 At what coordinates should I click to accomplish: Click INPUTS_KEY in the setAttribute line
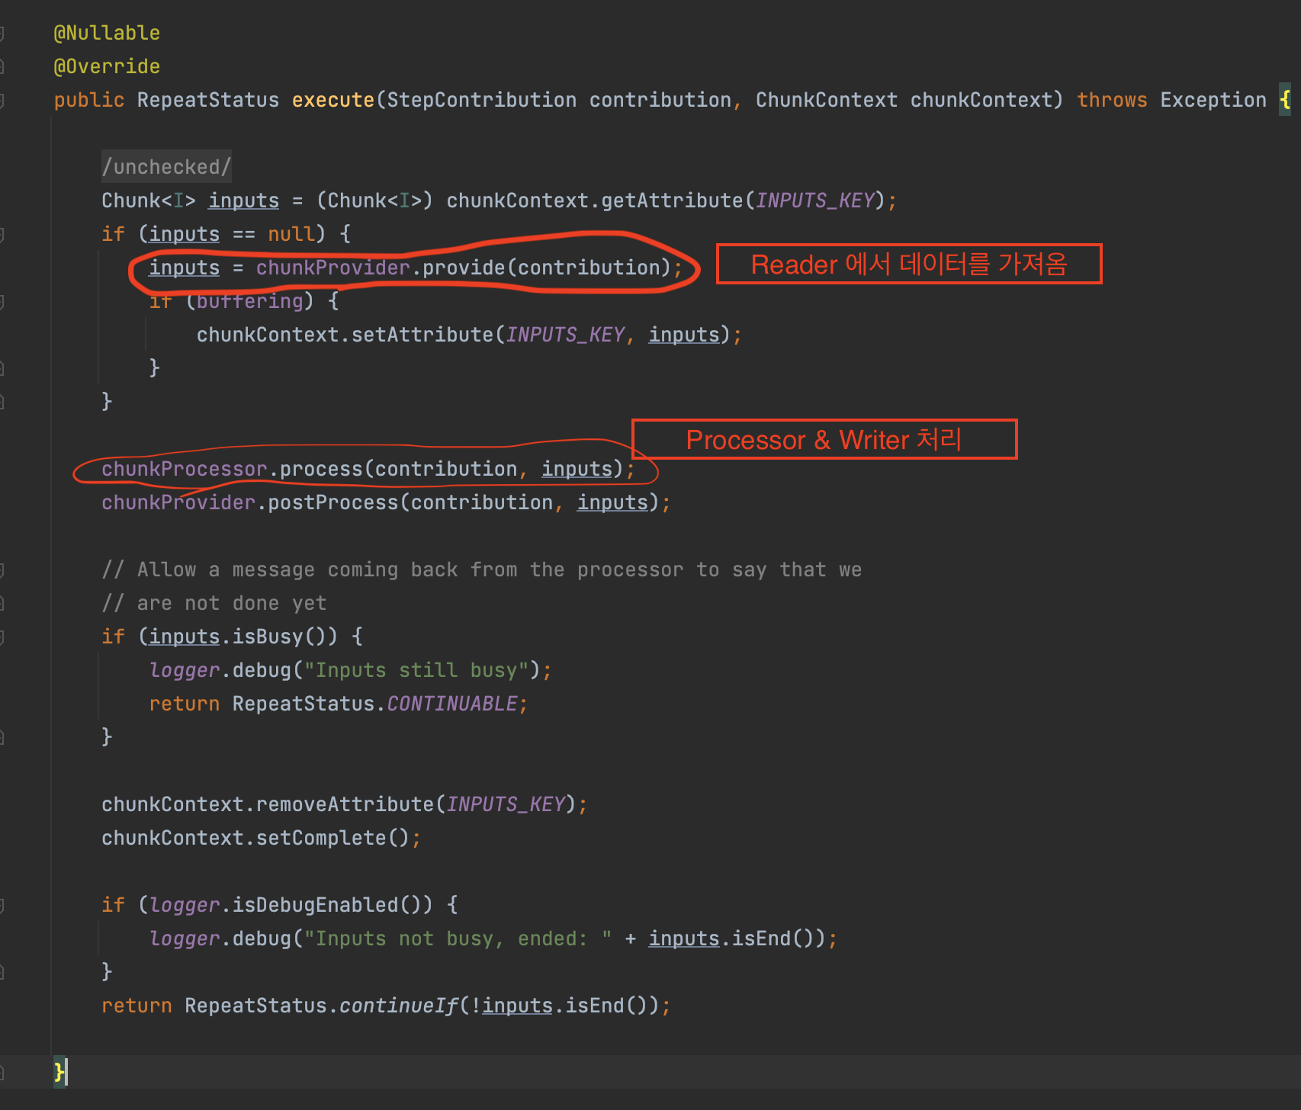click(565, 335)
